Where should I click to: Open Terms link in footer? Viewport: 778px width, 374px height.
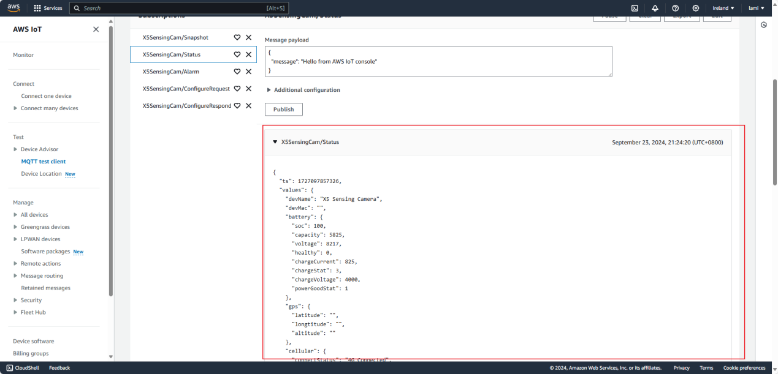tap(706, 368)
